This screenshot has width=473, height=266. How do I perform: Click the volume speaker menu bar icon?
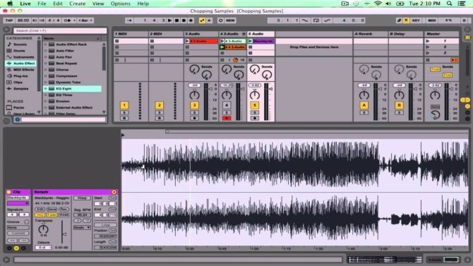388,4
